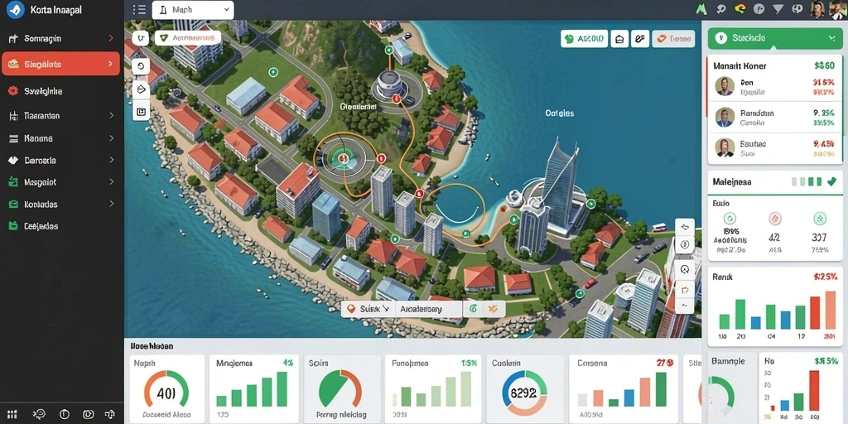The height and width of the screenshot is (424, 848).
Task: Click the grid apps icon at bottom left
Action: tap(12, 414)
